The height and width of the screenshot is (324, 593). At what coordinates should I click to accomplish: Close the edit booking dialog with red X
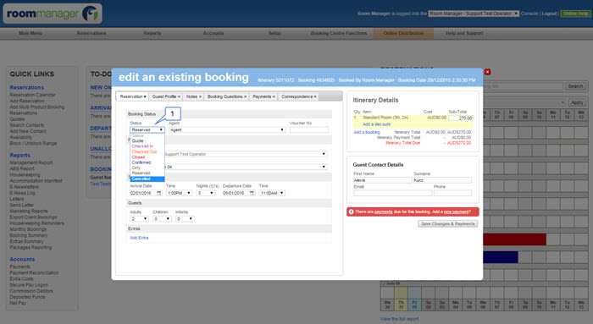pos(487,72)
